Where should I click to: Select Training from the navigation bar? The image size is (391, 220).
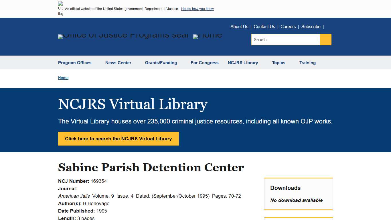(307, 63)
